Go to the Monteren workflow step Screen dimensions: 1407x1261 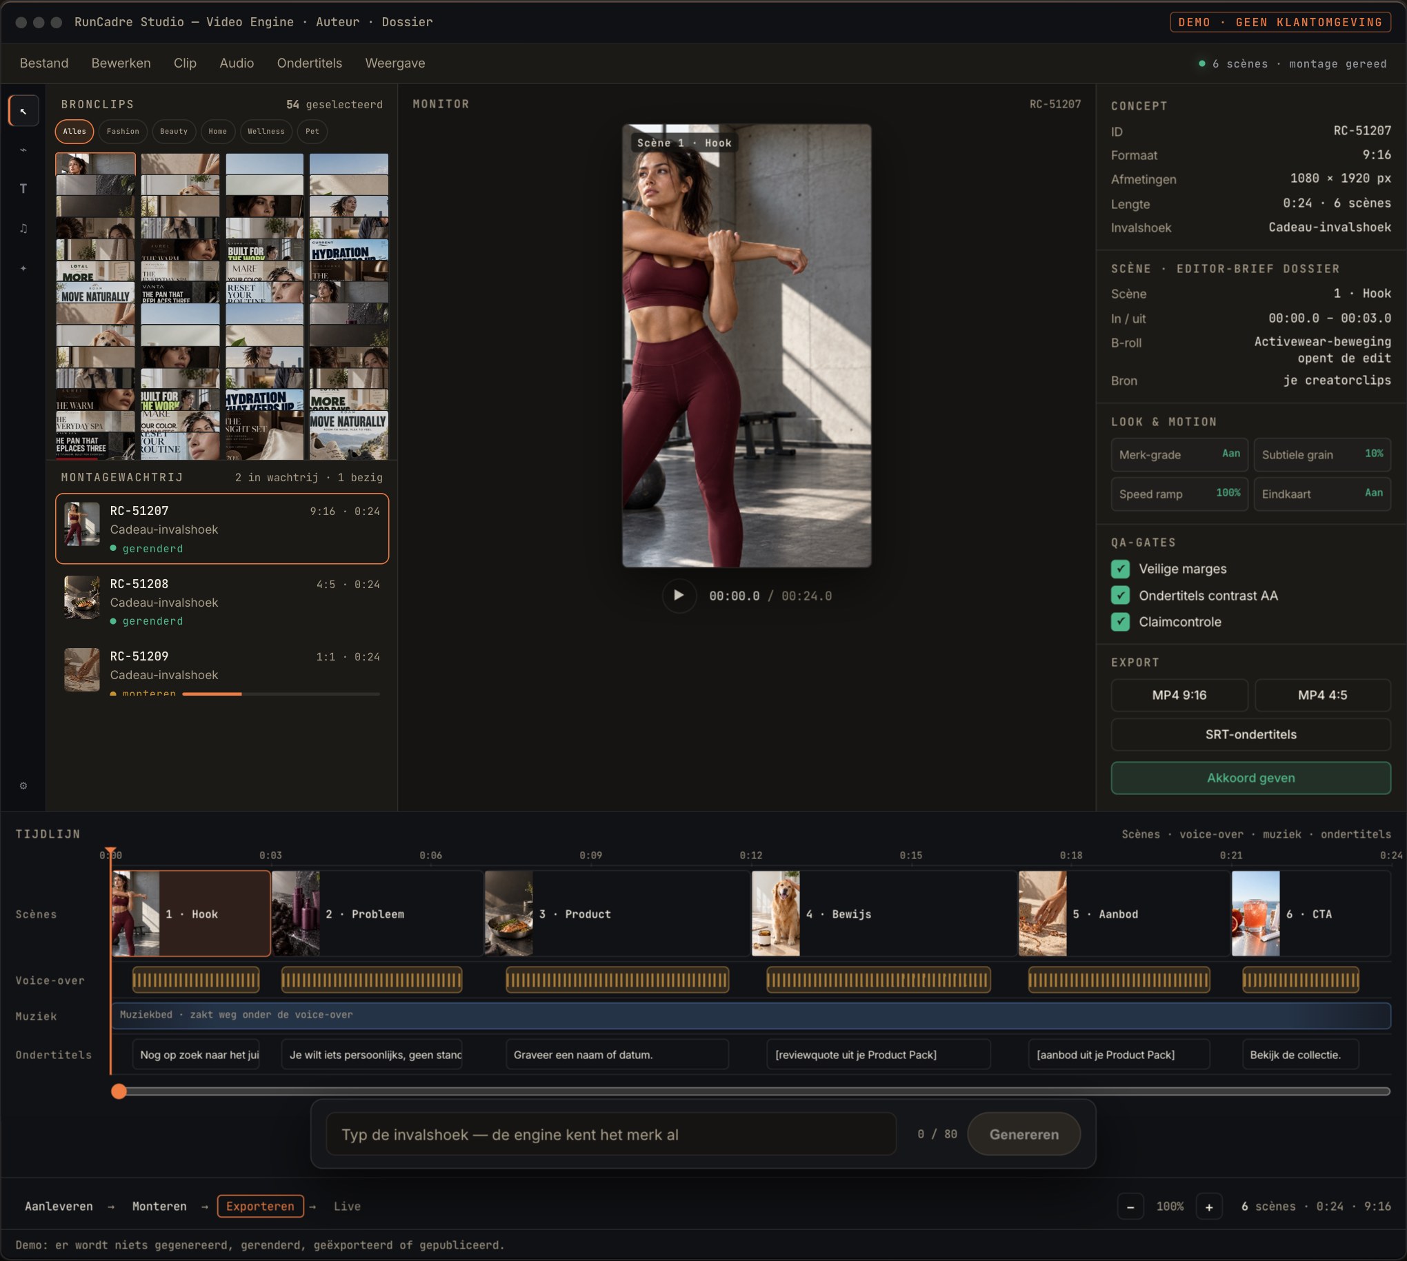pos(159,1207)
